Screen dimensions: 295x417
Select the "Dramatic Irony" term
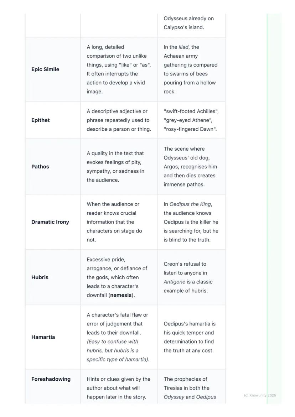pyautogui.click(x=50, y=222)
